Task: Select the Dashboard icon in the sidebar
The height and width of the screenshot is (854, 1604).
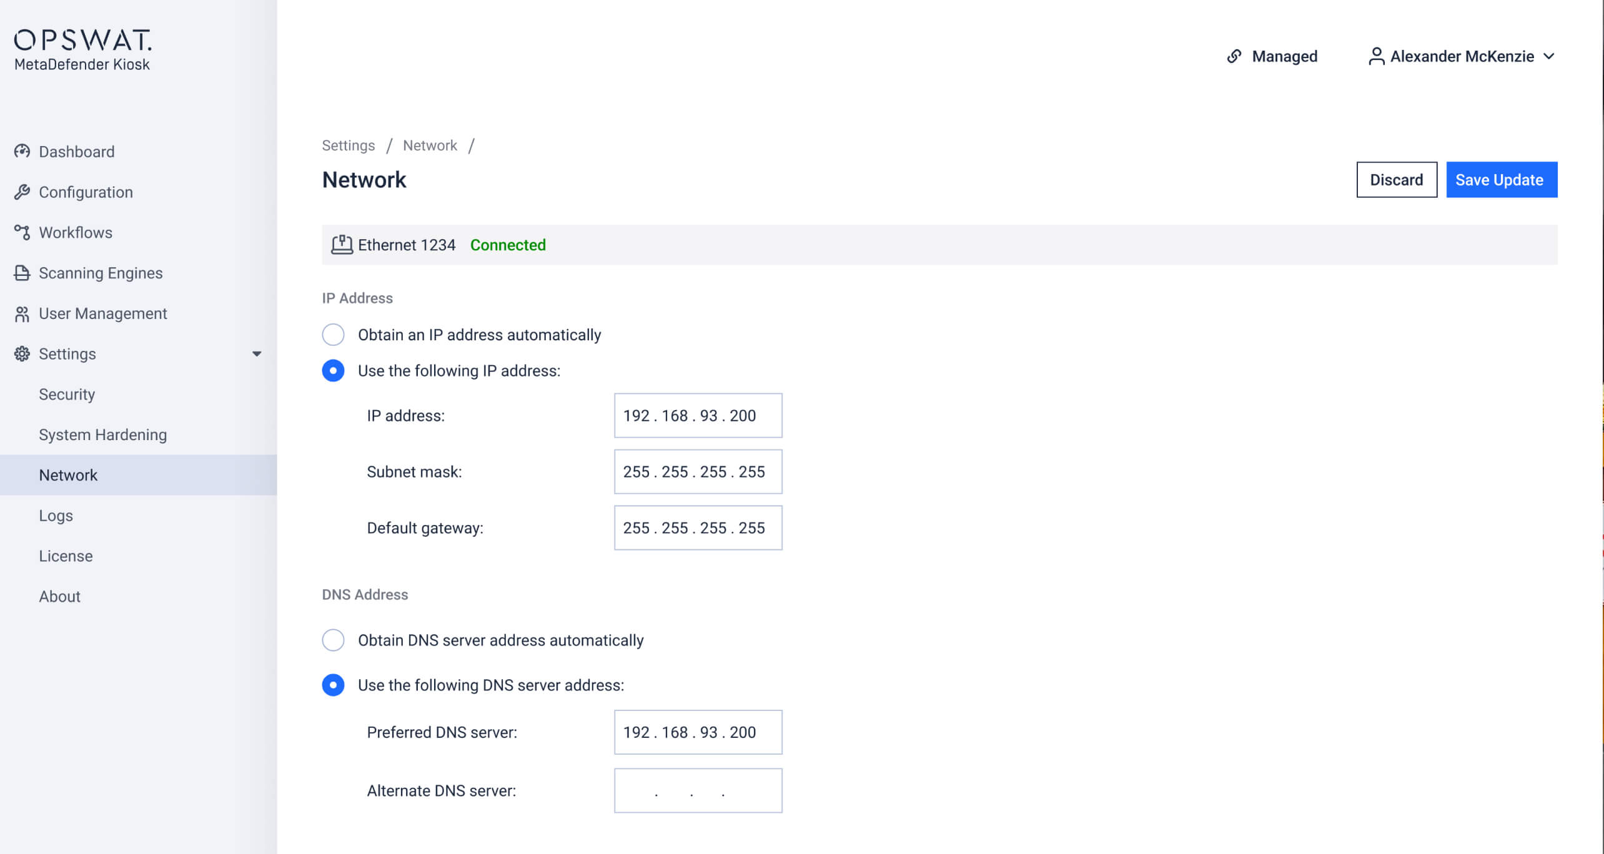Action: click(x=22, y=152)
